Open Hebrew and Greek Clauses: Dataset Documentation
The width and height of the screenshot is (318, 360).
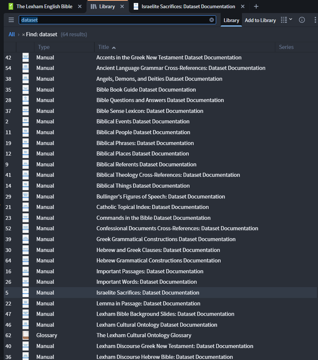point(158,250)
